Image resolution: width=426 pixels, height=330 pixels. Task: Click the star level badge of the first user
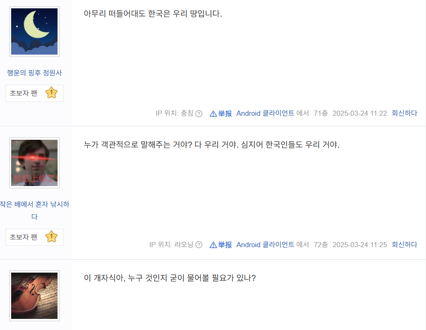pyautogui.click(x=52, y=93)
